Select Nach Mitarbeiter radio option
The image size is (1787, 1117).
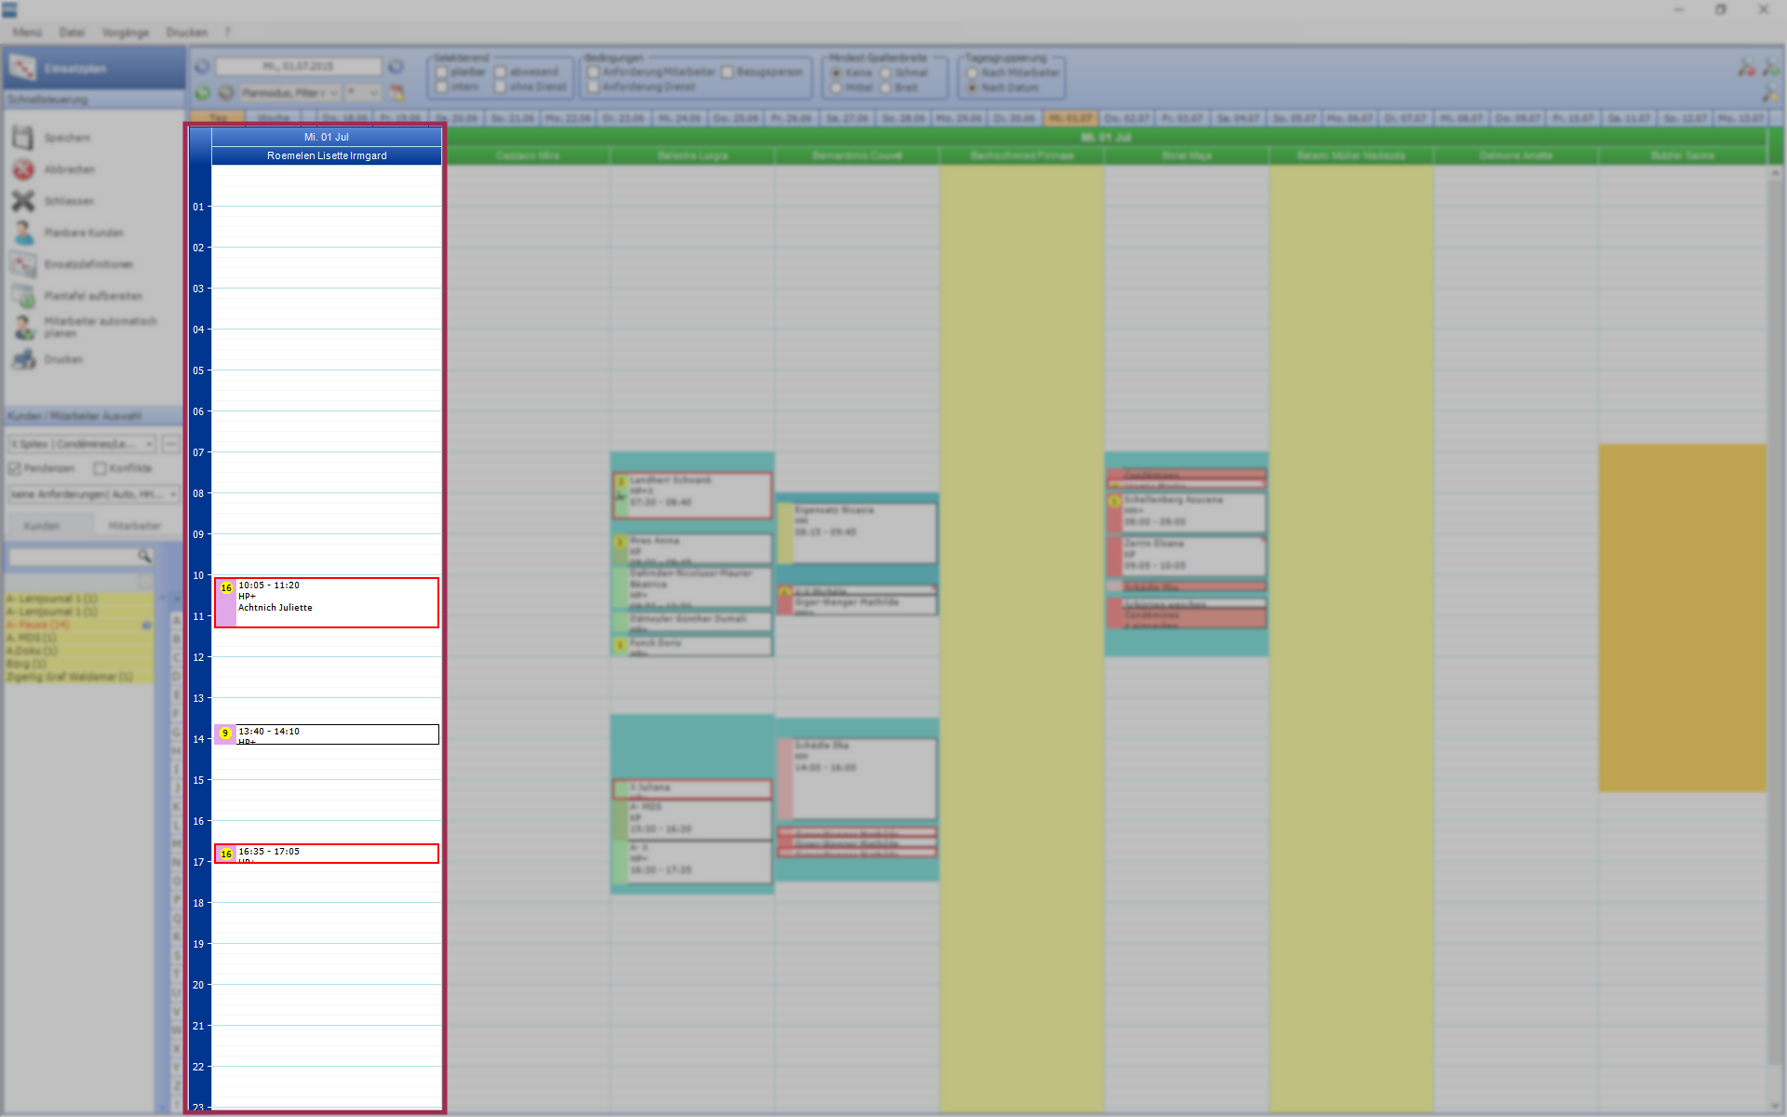pyautogui.click(x=972, y=73)
